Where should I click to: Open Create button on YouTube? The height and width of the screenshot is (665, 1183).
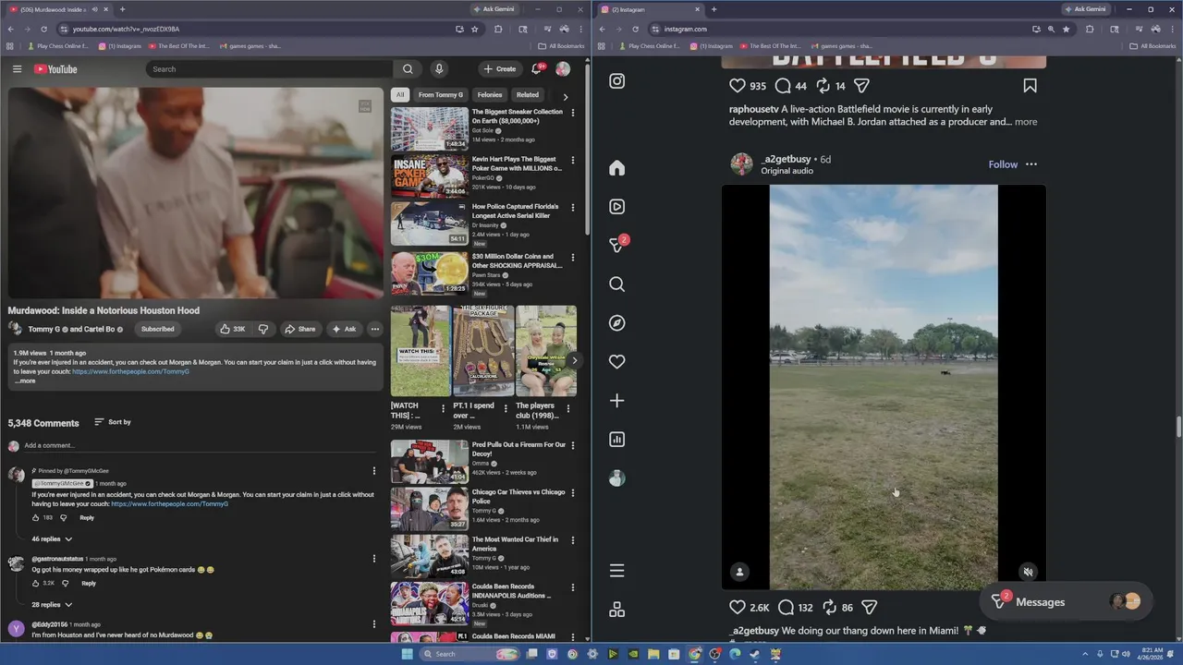(x=499, y=69)
